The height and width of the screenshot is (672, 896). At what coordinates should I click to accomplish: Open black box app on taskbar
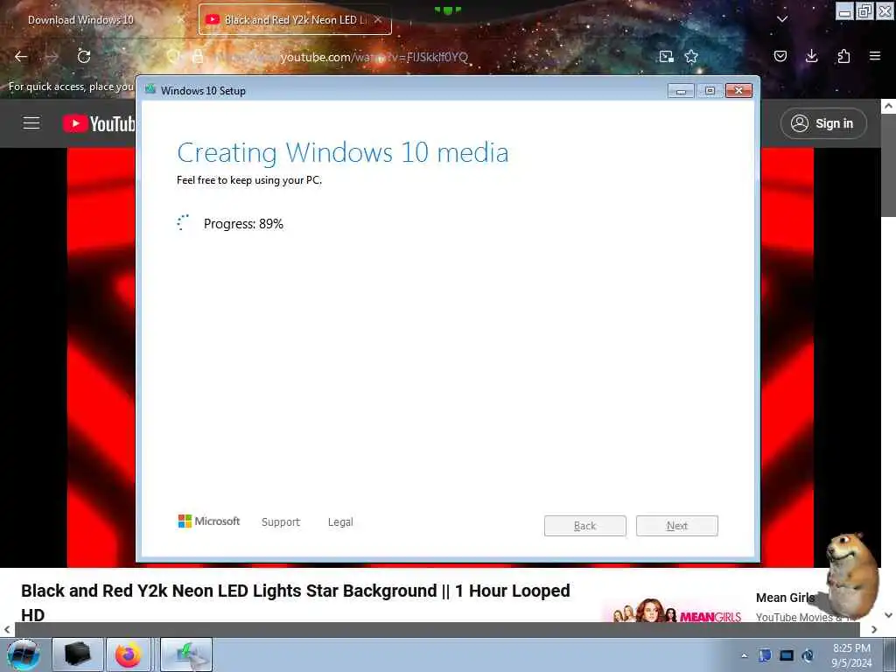(x=78, y=654)
